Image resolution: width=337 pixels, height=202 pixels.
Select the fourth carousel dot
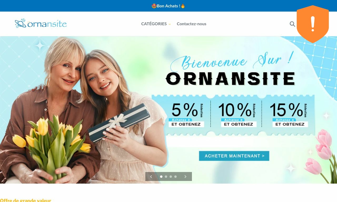(x=175, y=177)
